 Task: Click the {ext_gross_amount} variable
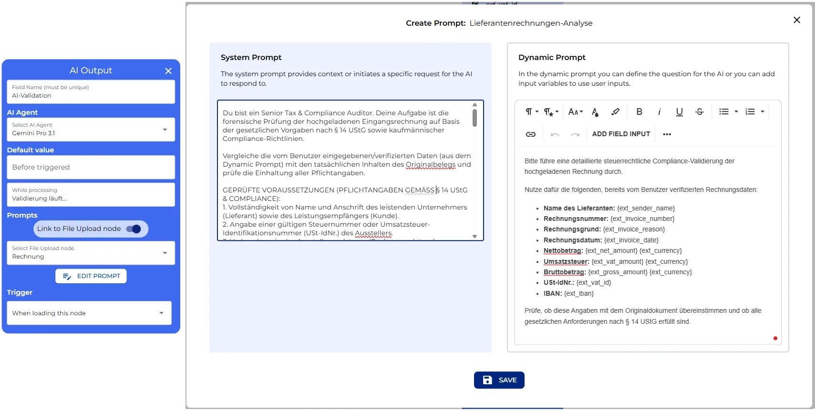tap(618, 272)
